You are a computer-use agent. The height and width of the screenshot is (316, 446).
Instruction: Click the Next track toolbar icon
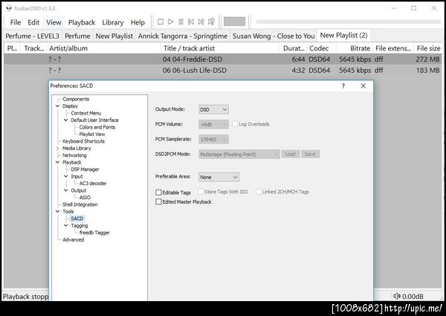[x=201, y=22]
